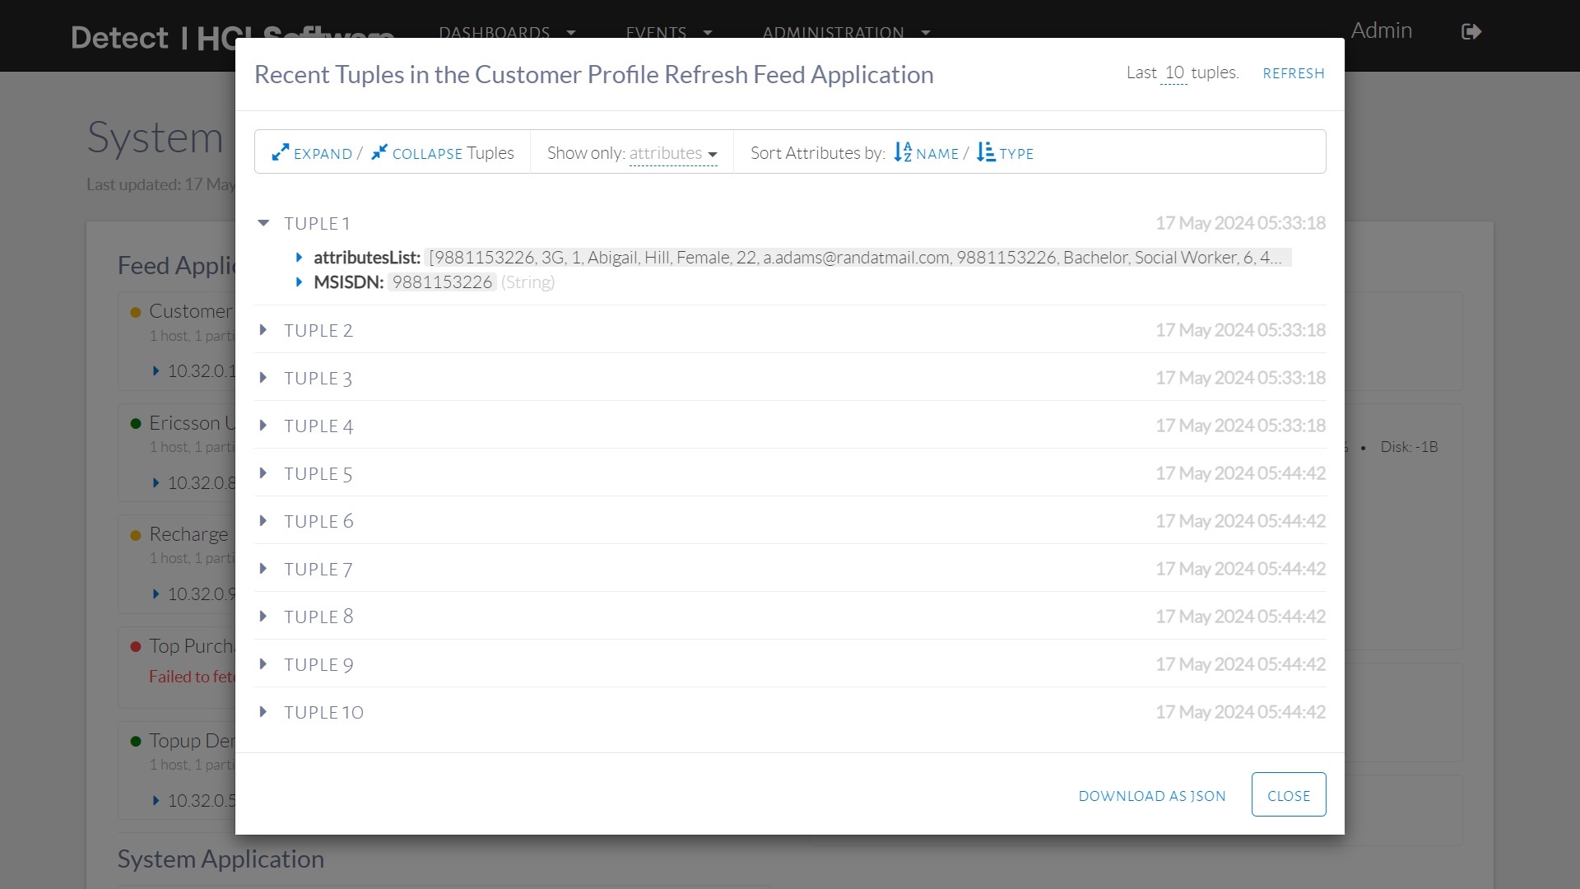
Task: Click the logout icon beside Admin
Action: point(1471,31)
